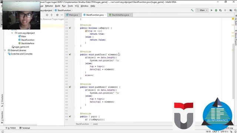Open the Terminal tool window
Image resolution: width=237 pixels, height=133 pixels.
25,128
